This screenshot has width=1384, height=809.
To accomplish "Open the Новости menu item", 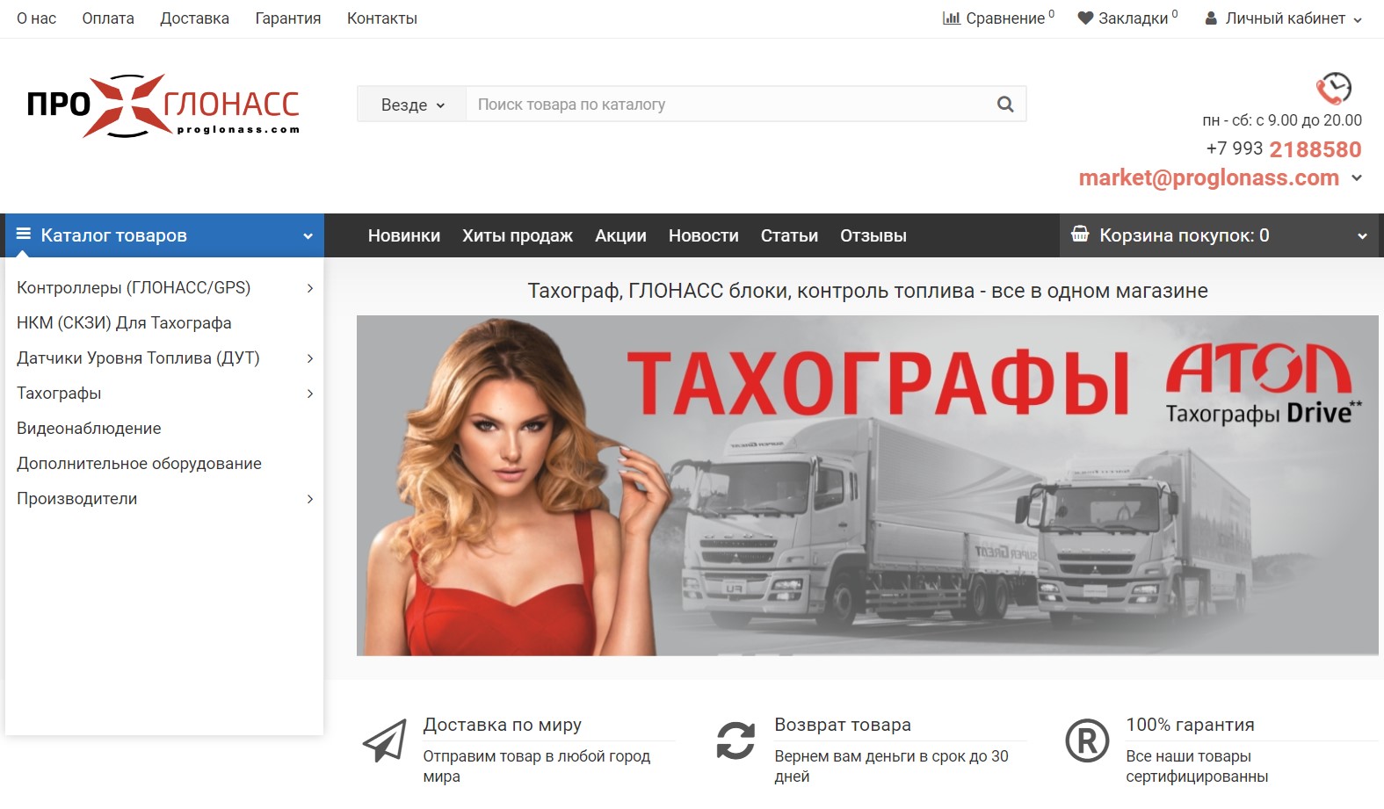I will [703, 235].
